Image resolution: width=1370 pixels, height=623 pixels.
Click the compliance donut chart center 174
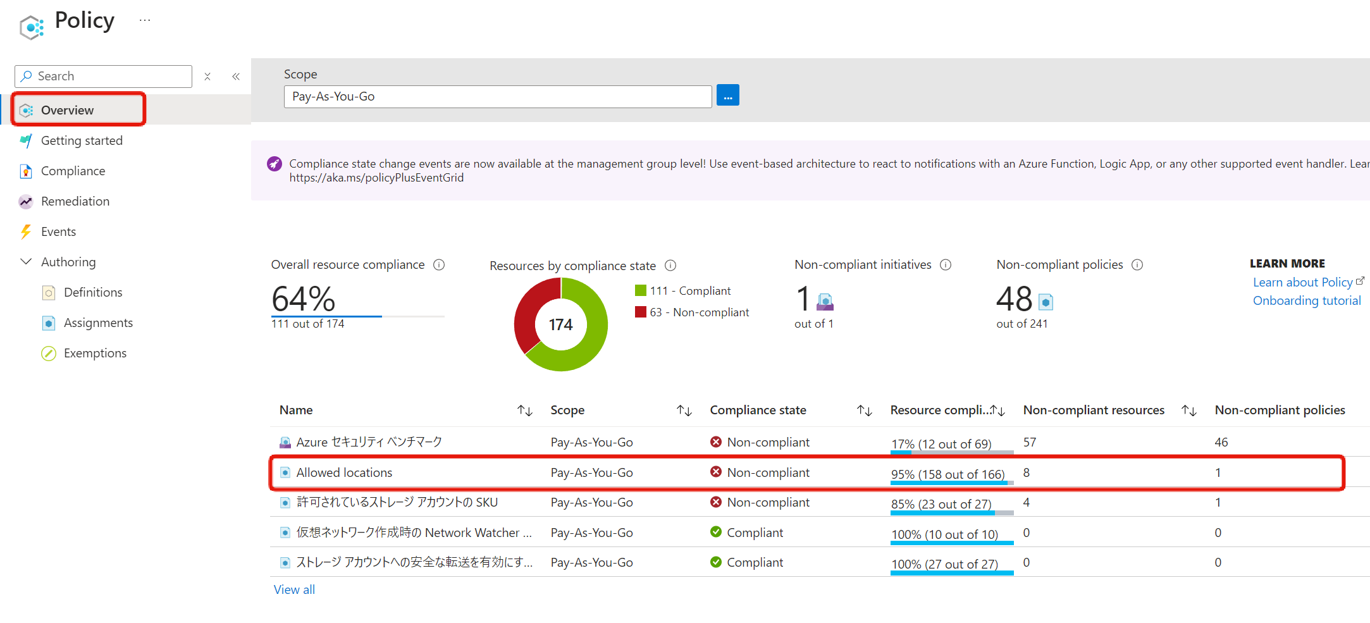point(561,324)
